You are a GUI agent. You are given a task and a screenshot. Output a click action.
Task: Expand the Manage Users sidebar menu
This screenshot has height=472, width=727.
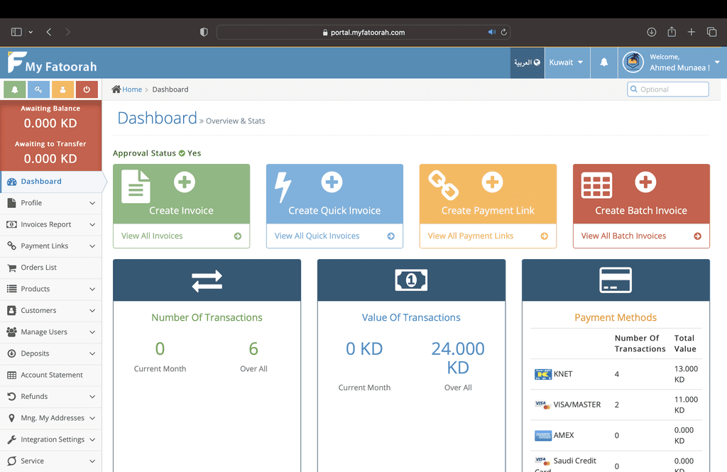coord(51,332)
